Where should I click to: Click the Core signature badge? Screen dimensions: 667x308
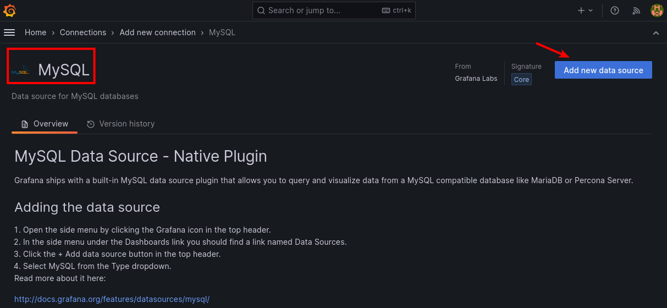[x=521, y=79]
